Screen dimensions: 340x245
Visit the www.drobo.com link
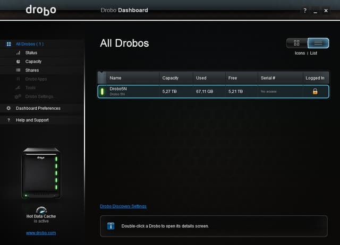[41, 233]
